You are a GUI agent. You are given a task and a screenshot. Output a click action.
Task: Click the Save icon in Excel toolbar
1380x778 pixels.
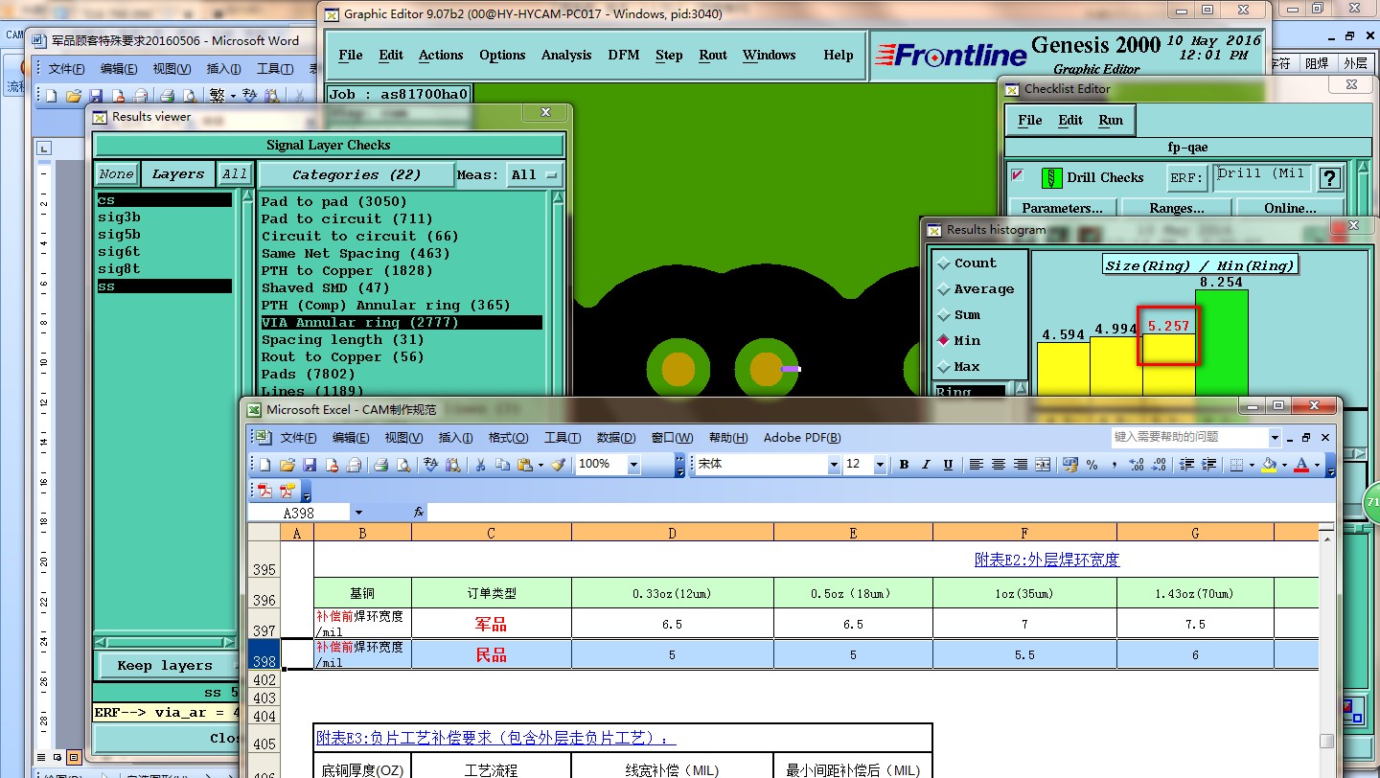click(x=310, y=465)
